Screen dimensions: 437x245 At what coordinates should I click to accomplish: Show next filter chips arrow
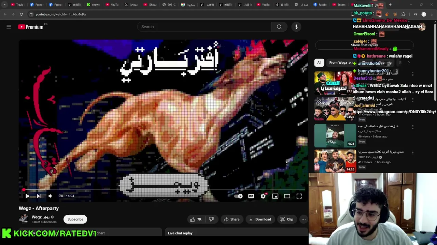click(409, 63)
